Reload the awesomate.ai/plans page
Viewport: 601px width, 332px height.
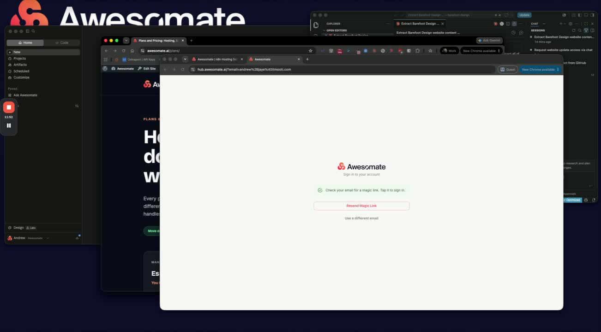point(123,51)
